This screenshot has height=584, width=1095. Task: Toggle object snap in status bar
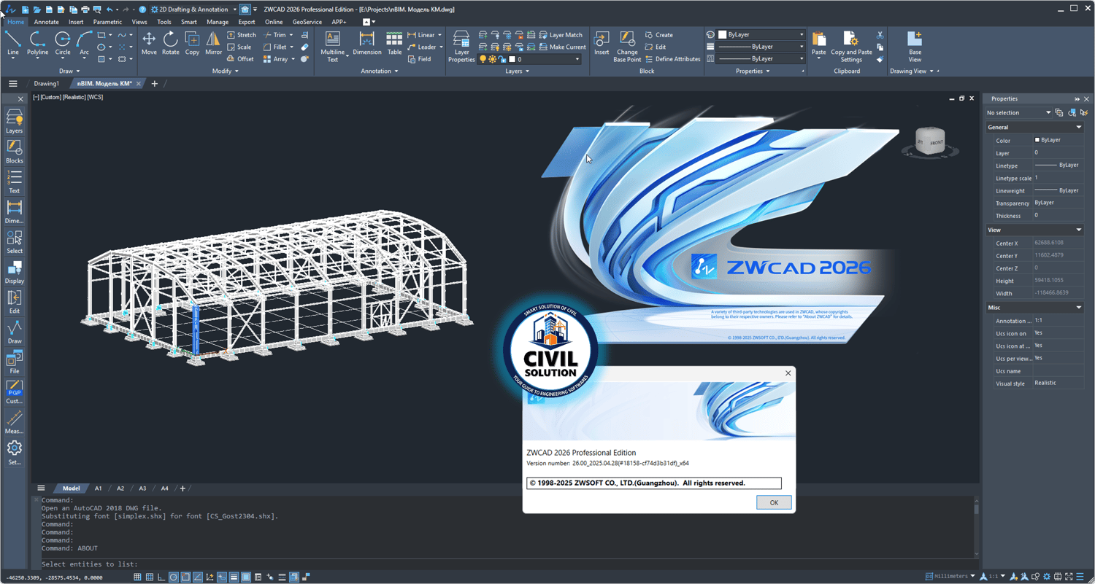click(185, 577)
